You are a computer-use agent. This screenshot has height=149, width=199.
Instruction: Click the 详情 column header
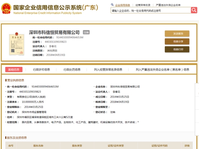[187, 146]
